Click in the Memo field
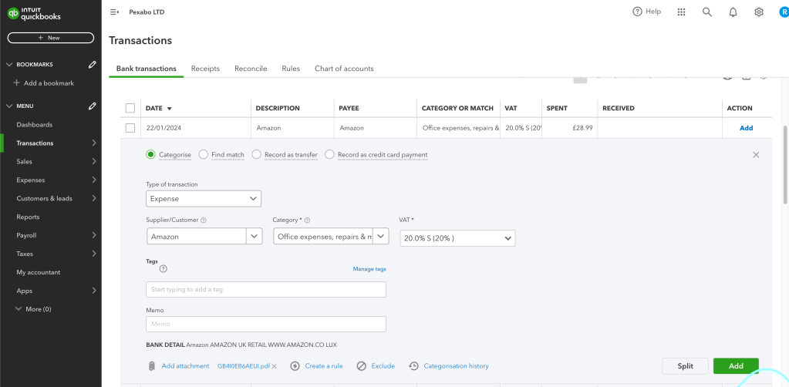Screen dimensions: 789x387 click(x=265, y=324)
